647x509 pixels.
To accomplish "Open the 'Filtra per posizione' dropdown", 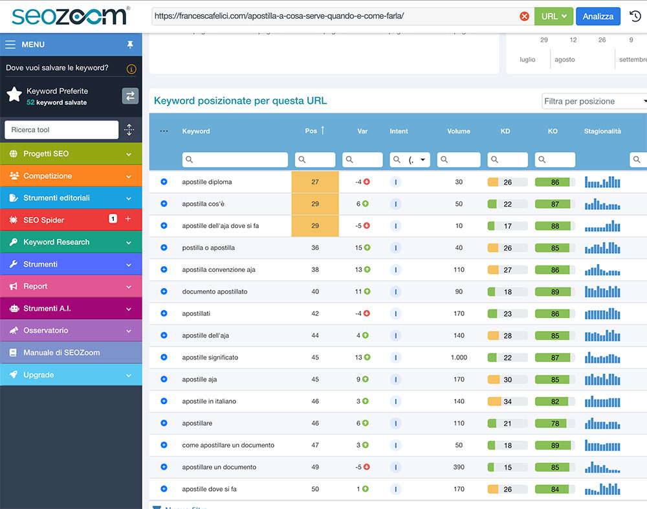I will 595,101.
